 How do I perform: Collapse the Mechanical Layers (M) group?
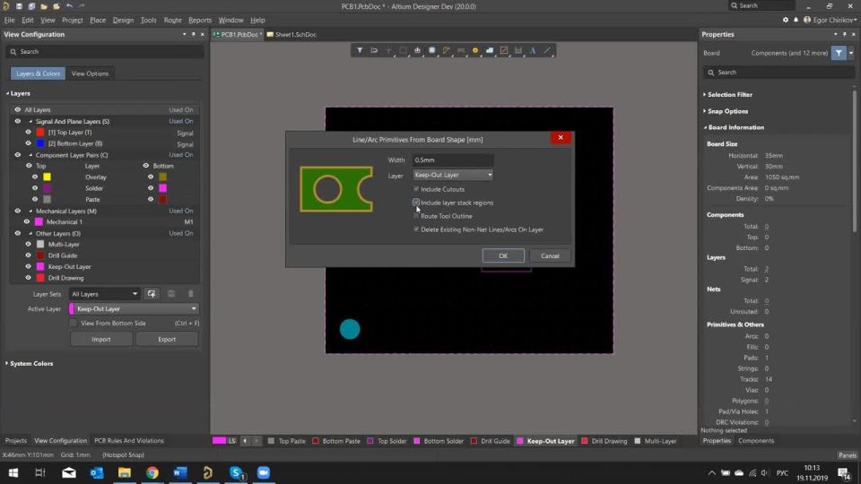click(x=30, y=211)
